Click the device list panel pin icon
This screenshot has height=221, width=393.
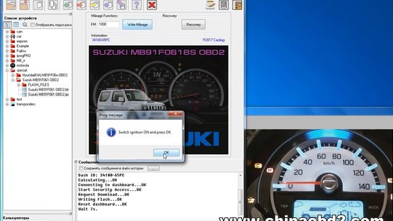click(71, 14)
